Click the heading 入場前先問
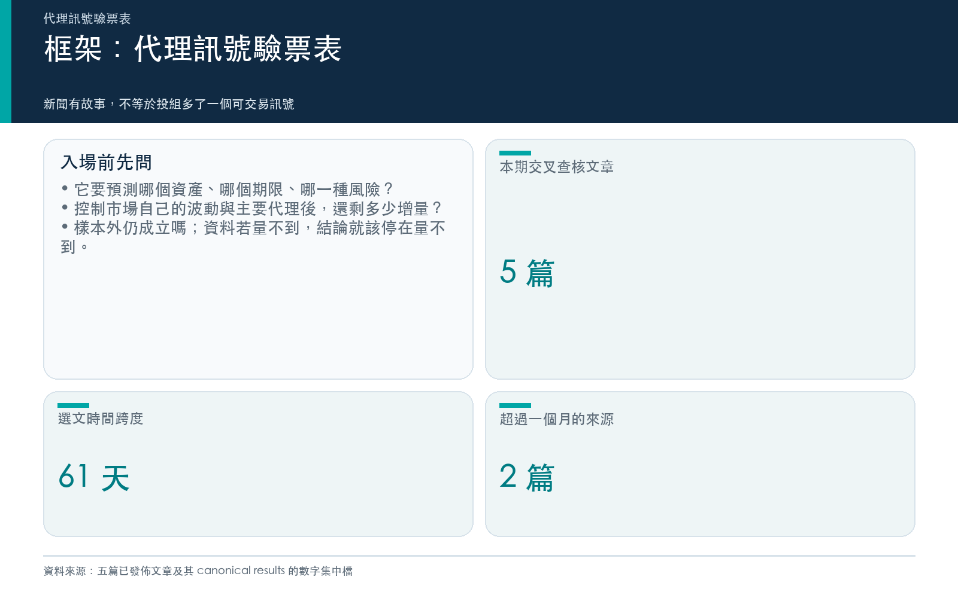Screen dimensions: 958x598 [x=106, y=162]
